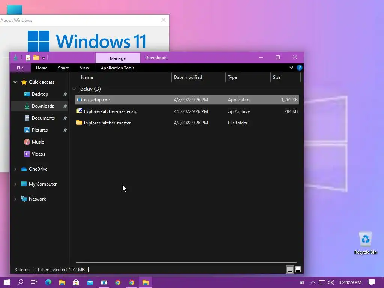Click the Downloads arrow icon in title bar

16,57
